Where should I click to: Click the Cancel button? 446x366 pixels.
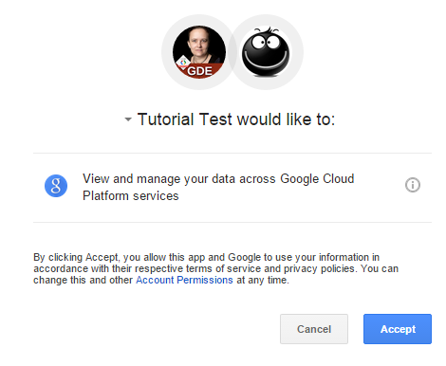tap(314, 329)
